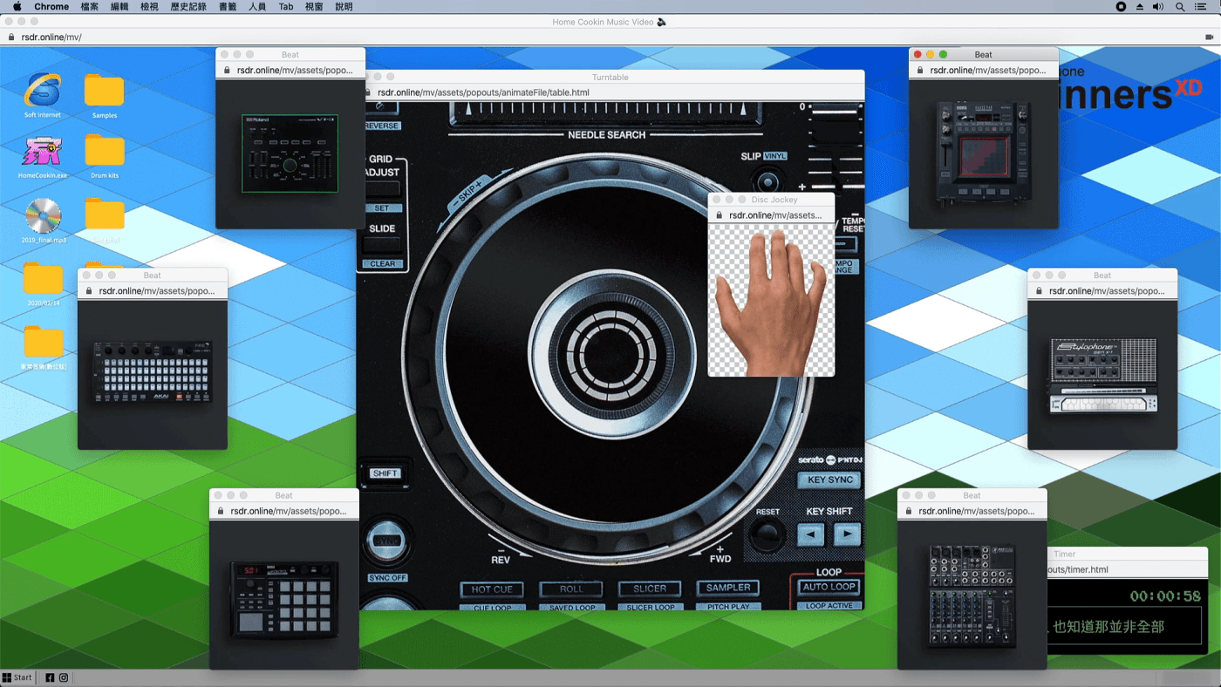Open the 書籤 (Bookmarks) menu

tap(228, 6)
